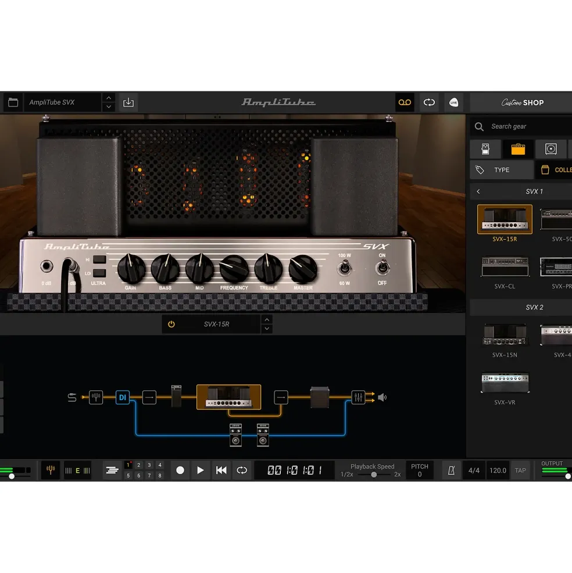Image resolution: width=572 pixels, height=573 pixels.
Task: Select track 1 in the recorder
Action: (128, 465)
